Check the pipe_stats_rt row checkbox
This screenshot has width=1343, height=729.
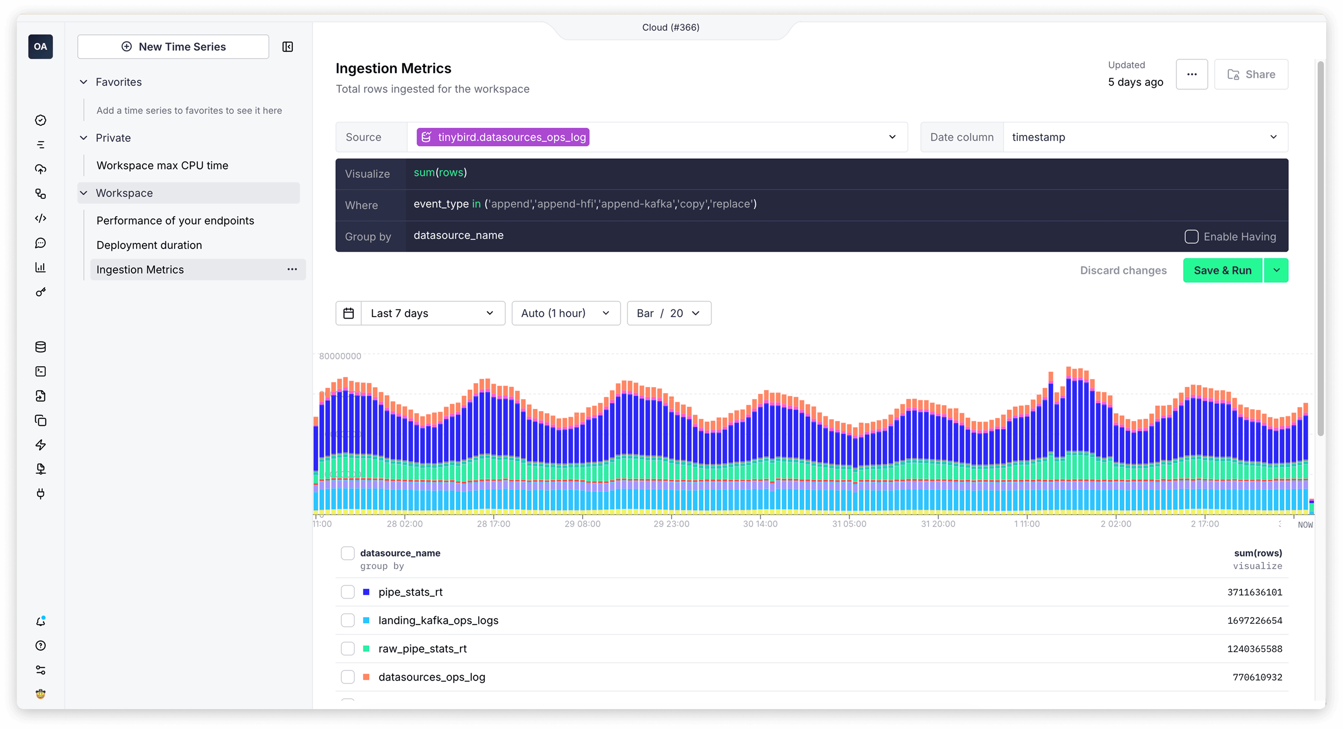pyautogui.click(x=348, y=592)
